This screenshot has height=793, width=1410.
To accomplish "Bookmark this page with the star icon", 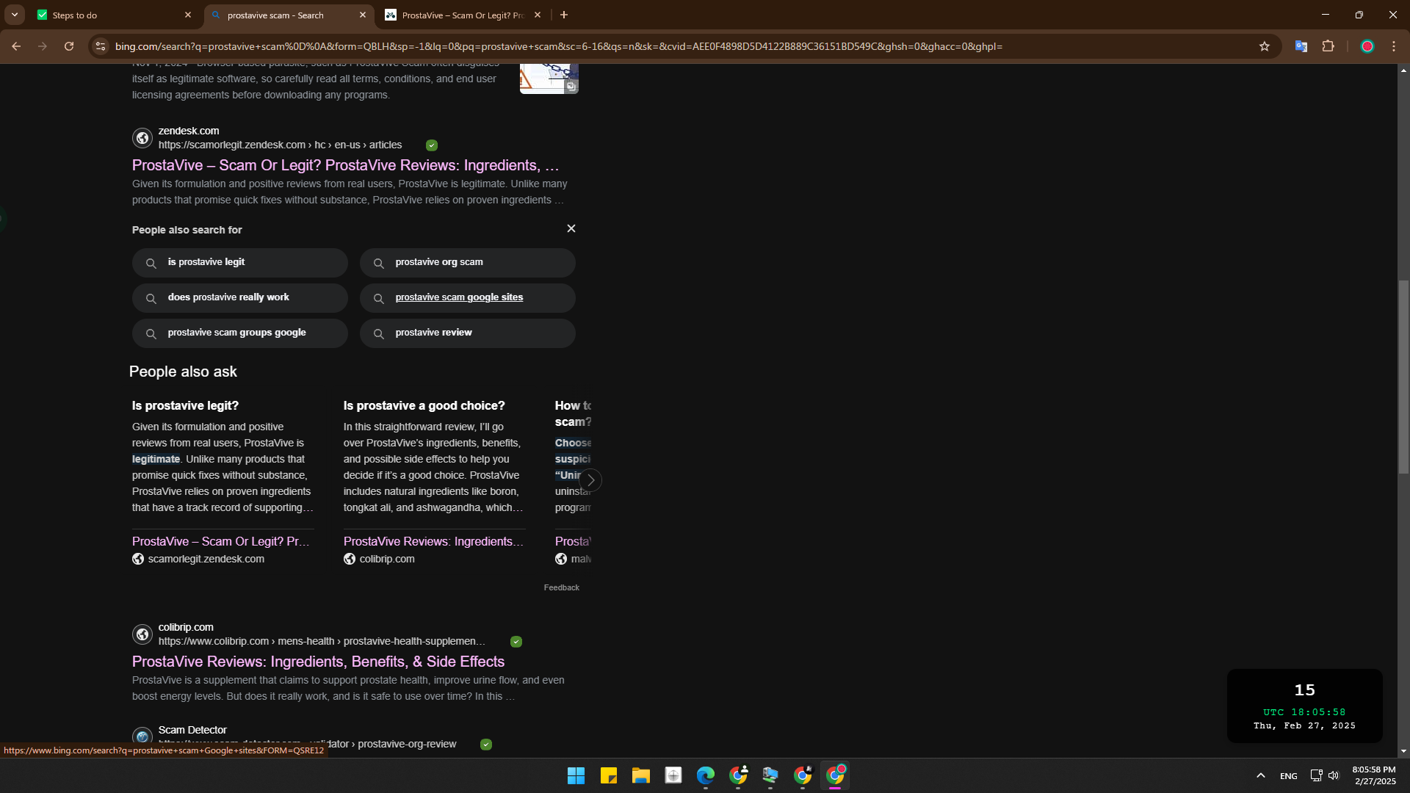I will pos(1265,46).
